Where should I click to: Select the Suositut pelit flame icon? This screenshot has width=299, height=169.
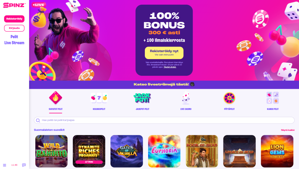(55, 98)
